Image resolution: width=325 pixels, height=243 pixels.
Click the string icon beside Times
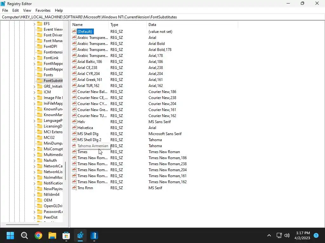[x=74, y=152]
